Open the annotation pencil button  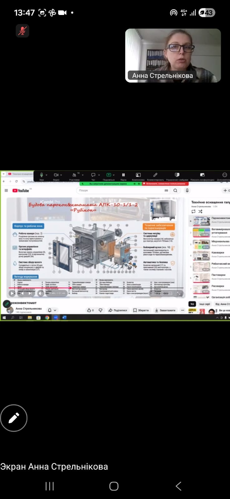[14, 418]
